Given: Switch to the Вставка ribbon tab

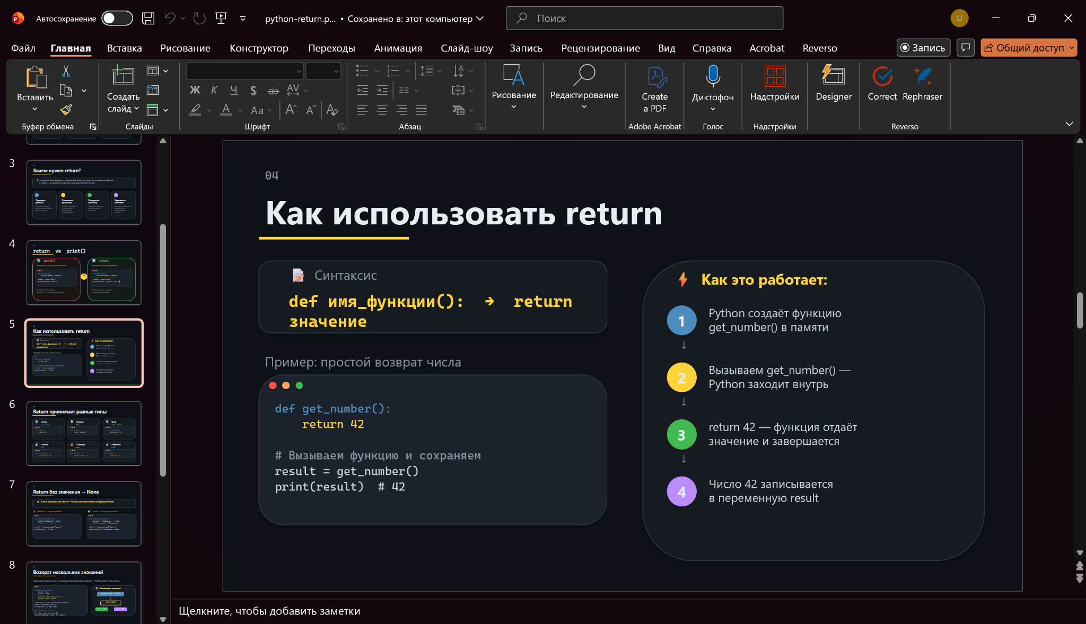Looking at the screenshot, I should tap(124, 48).
